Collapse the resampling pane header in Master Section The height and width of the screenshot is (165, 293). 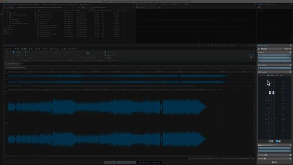pyautogui.click(x=274, y=65)
